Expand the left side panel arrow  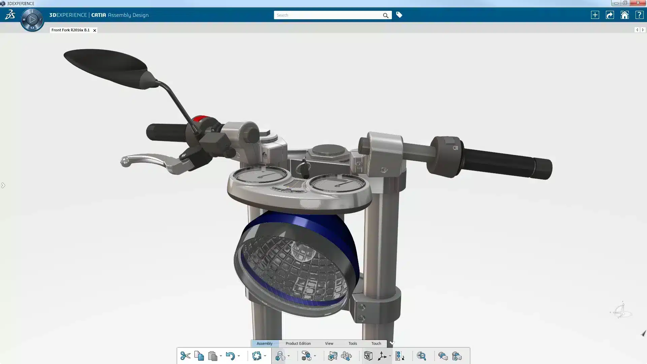coord(3,185)
